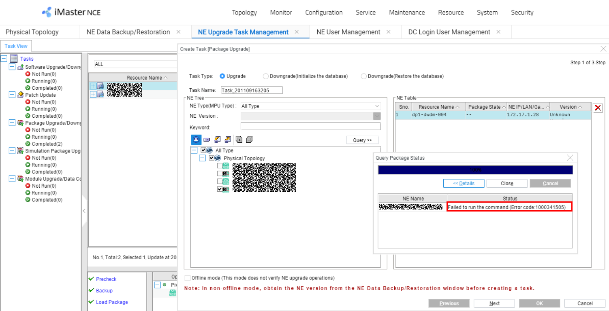Click the Precheck link
Image resolution: width=609 pixels, height=311 pixels.
[106, 279]
